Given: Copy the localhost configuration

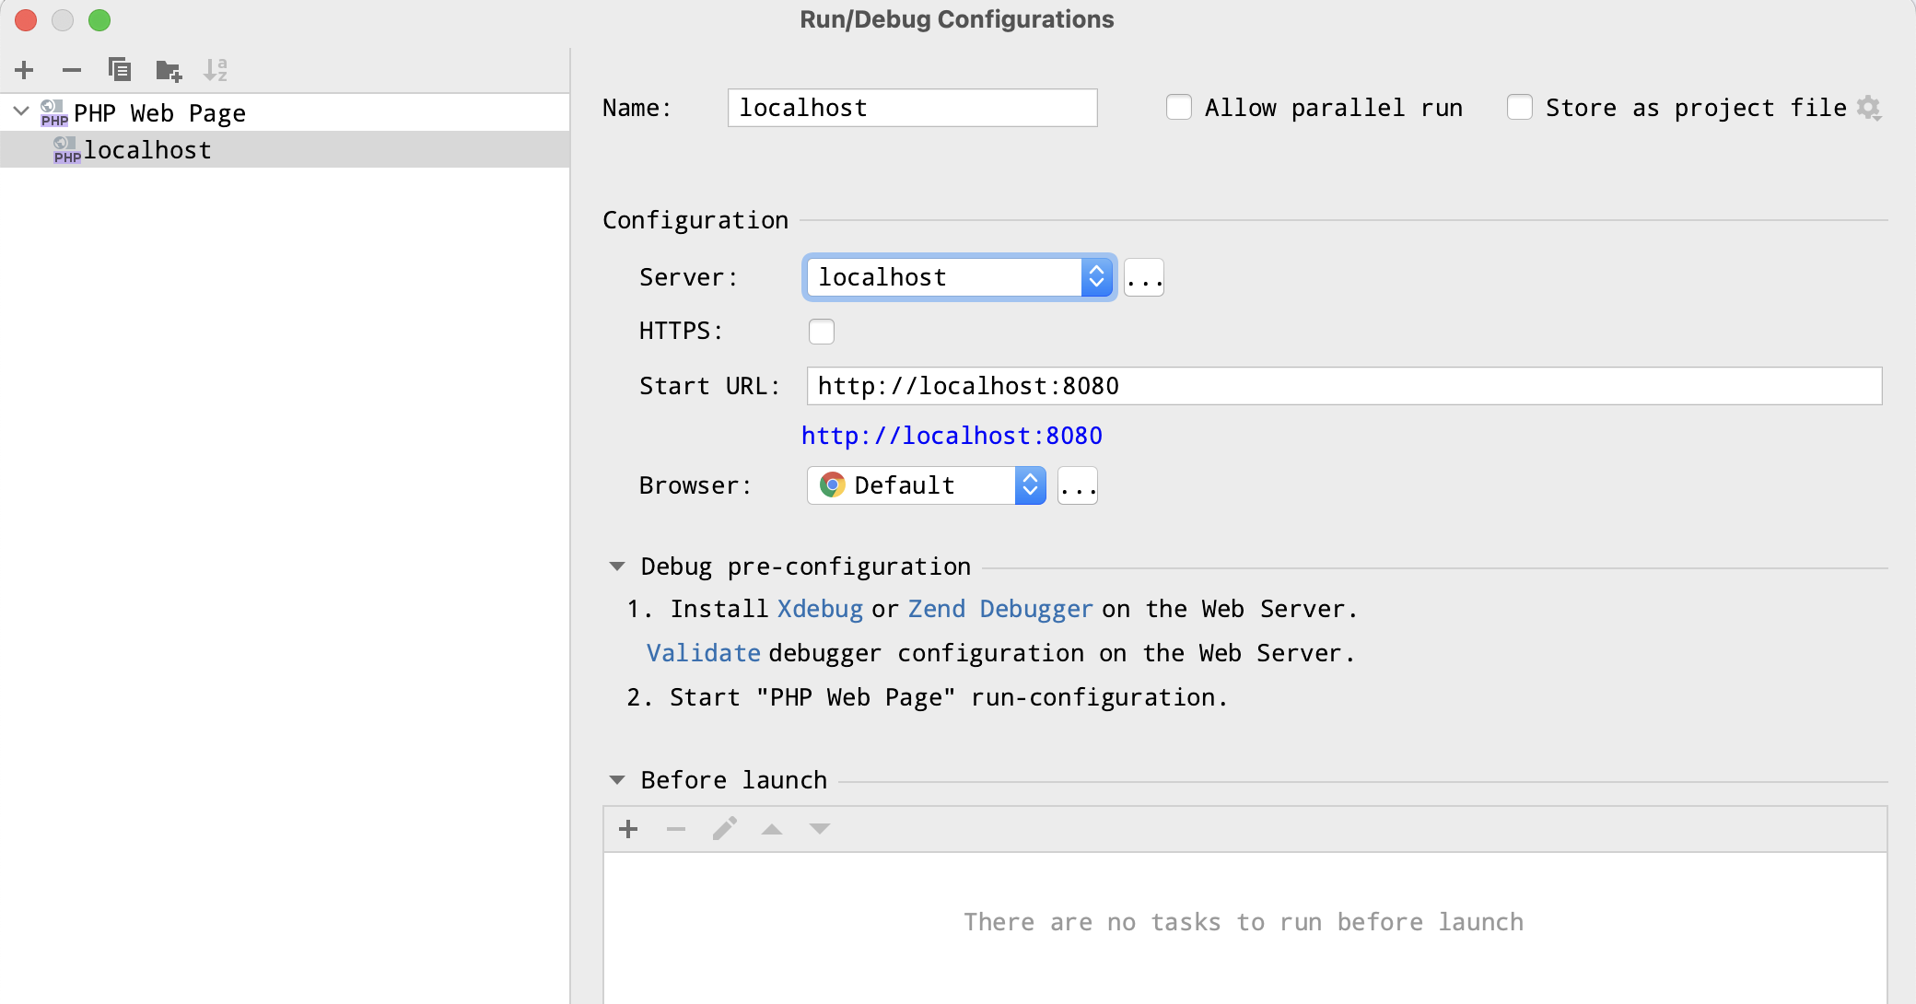Looking at the screenshot, I should 120,69.
